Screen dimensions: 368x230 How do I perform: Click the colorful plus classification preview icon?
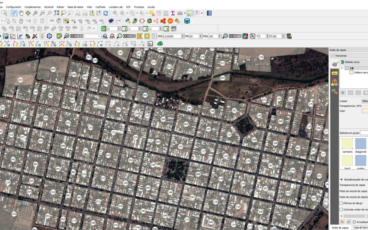[245, 36]
